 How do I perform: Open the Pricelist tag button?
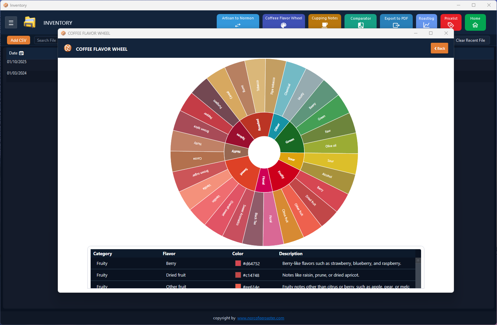click(451, 22)
